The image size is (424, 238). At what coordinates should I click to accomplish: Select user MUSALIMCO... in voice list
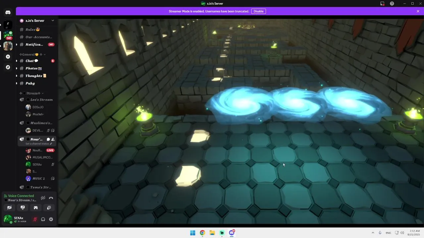point(40,157)
